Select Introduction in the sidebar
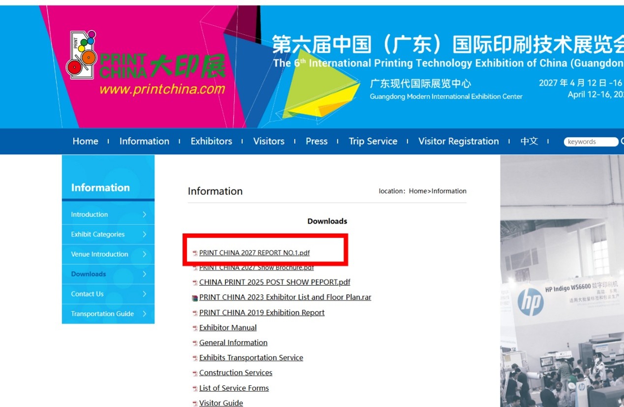624x407 pixels. 89,215
